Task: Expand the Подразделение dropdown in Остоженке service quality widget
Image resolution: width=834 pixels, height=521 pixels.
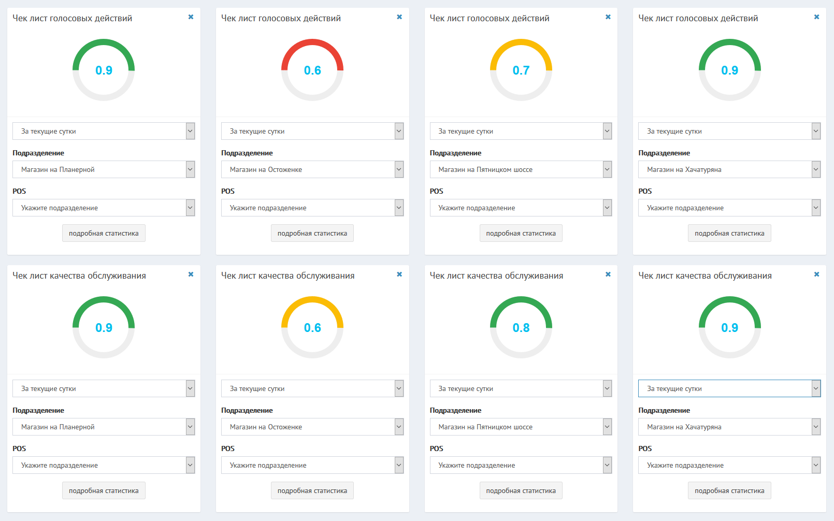Action: coord(312,427)
